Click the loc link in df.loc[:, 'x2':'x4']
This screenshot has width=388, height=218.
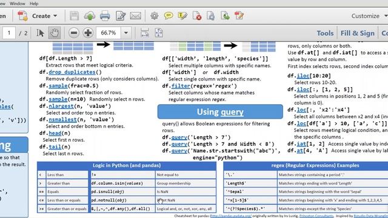coord(301,110)
